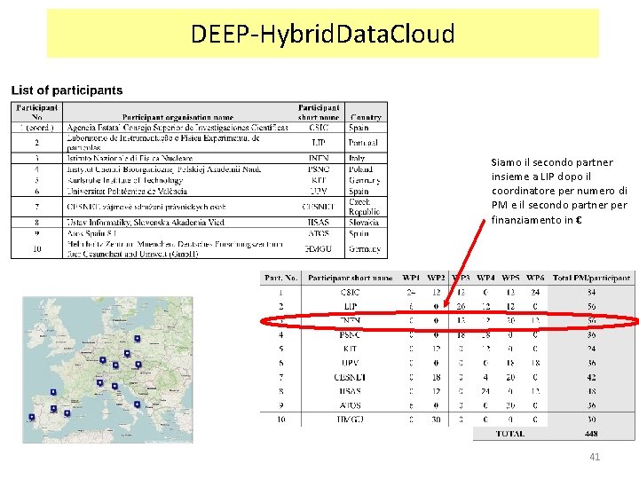
Task: Select the Italian note starting 'Siamo il secondo partner'
Action: pyautogui.click(x=559, y=191)
